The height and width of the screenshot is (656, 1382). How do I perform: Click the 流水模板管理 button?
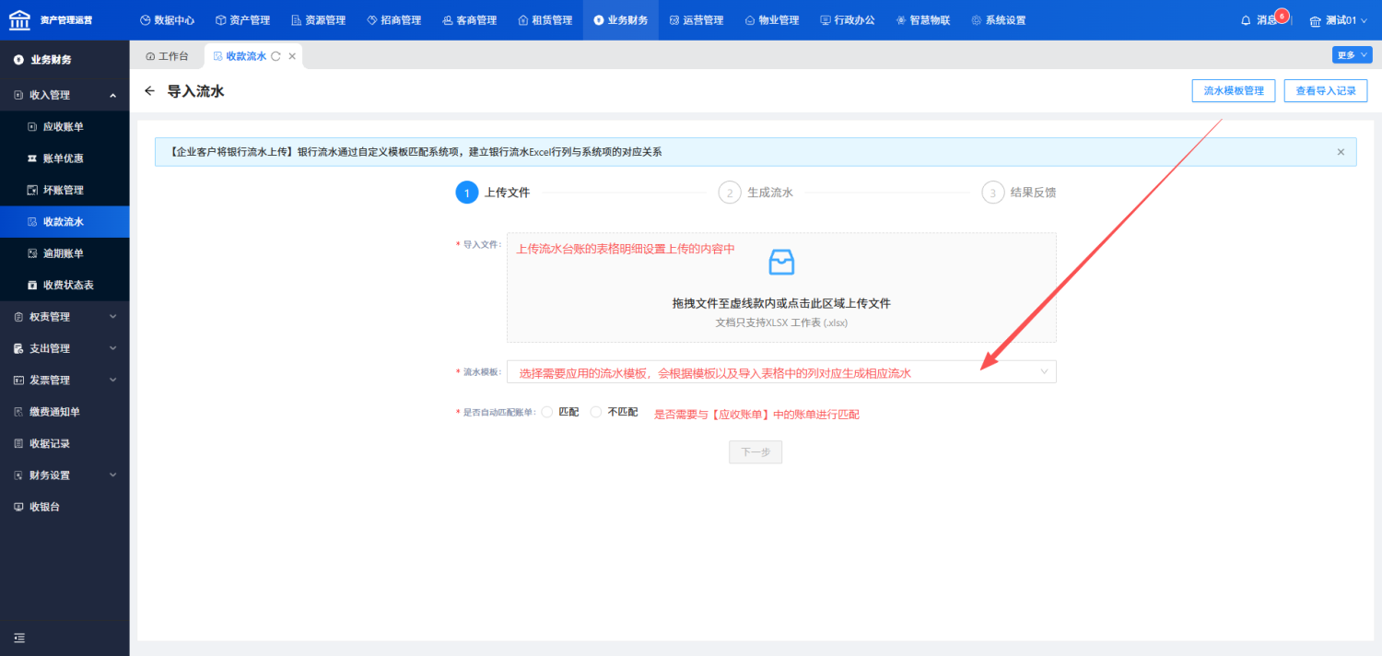[1234, 90]
